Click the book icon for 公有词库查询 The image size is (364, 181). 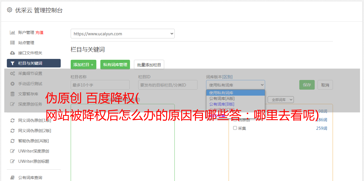[13, 178]
